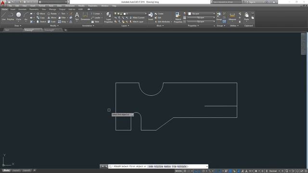The height and width of the screenshot is (173, 308).
Task: Expand the Utilities panel
Action: pos(234,25)
